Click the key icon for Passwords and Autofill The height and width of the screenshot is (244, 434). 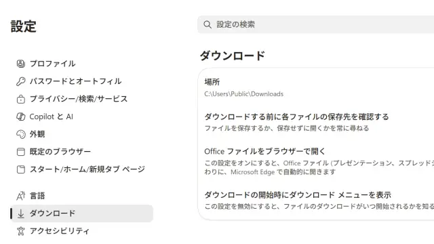tap(21, 81)
